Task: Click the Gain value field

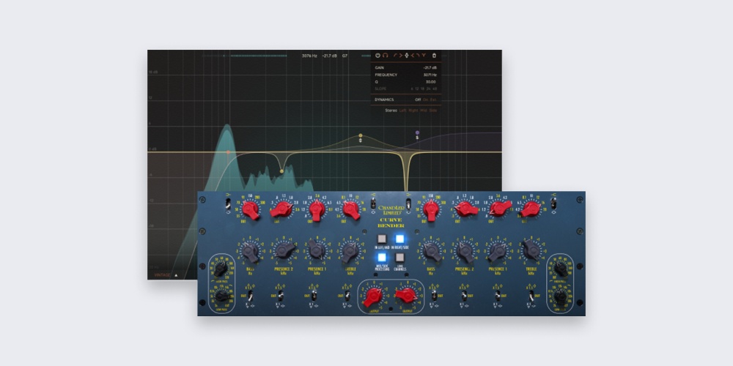Action: click(430, 67)
